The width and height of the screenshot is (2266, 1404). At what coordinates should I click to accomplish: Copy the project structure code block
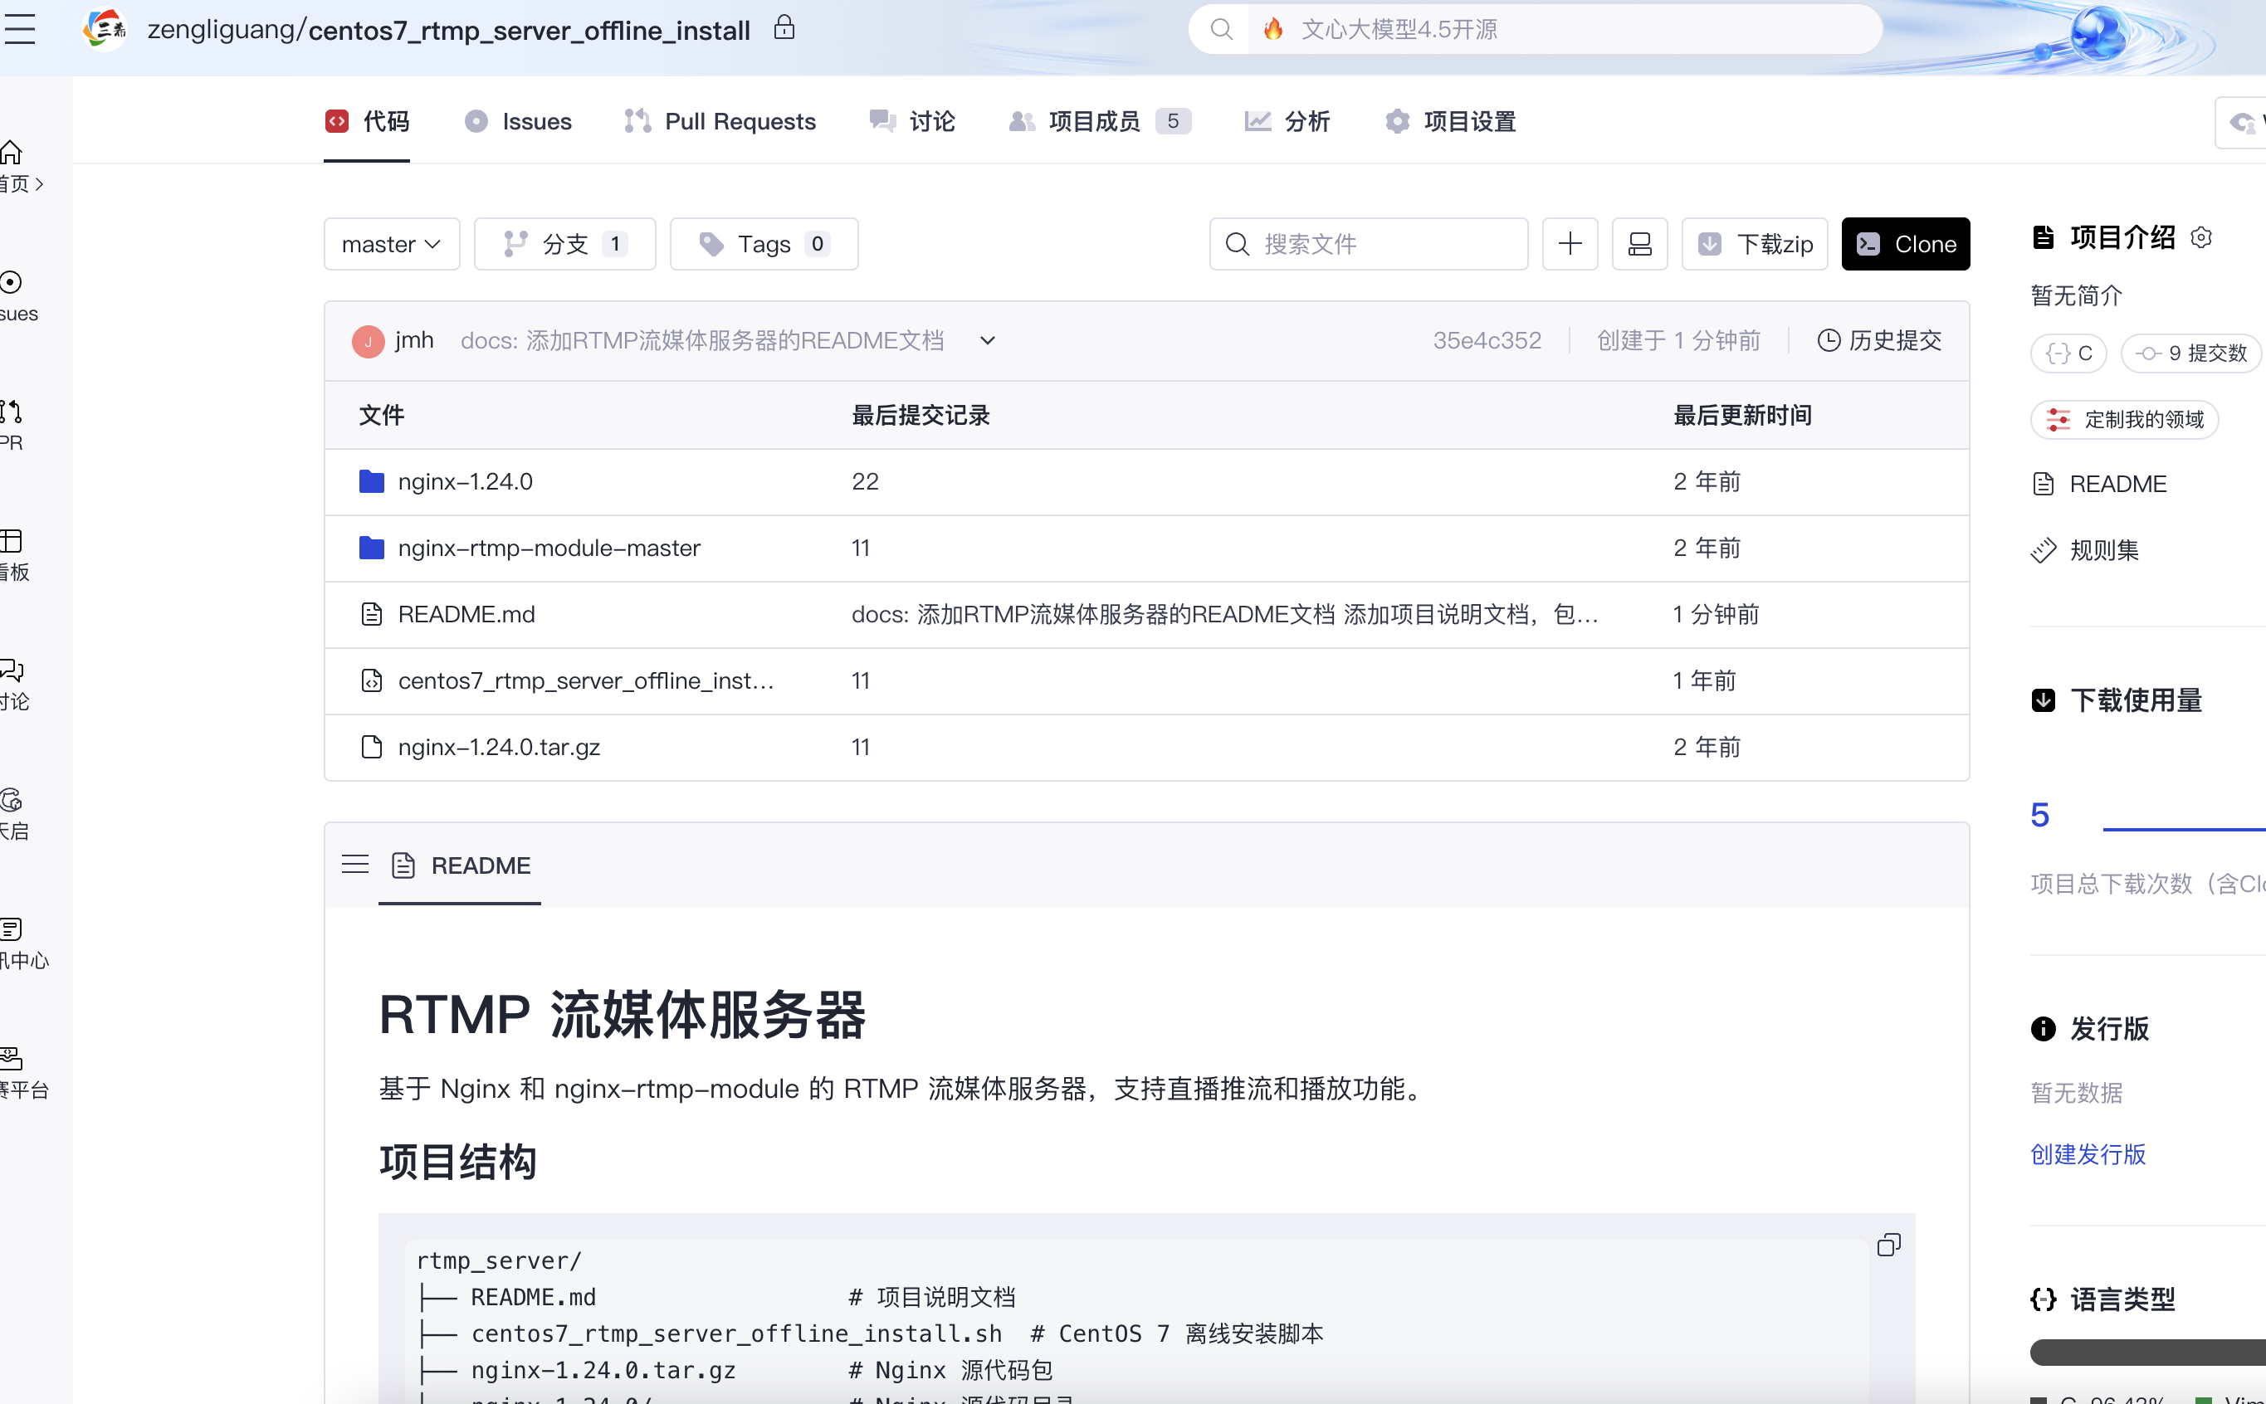(1890, 1245)
